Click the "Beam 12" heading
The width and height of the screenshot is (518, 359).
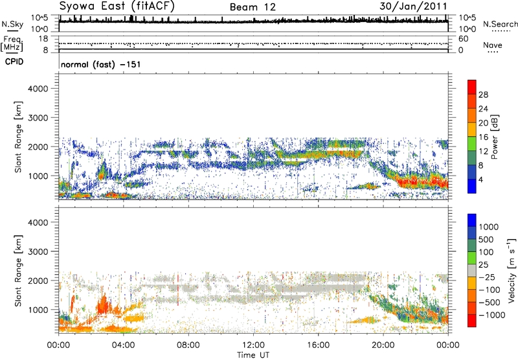(x=253, y=7)
